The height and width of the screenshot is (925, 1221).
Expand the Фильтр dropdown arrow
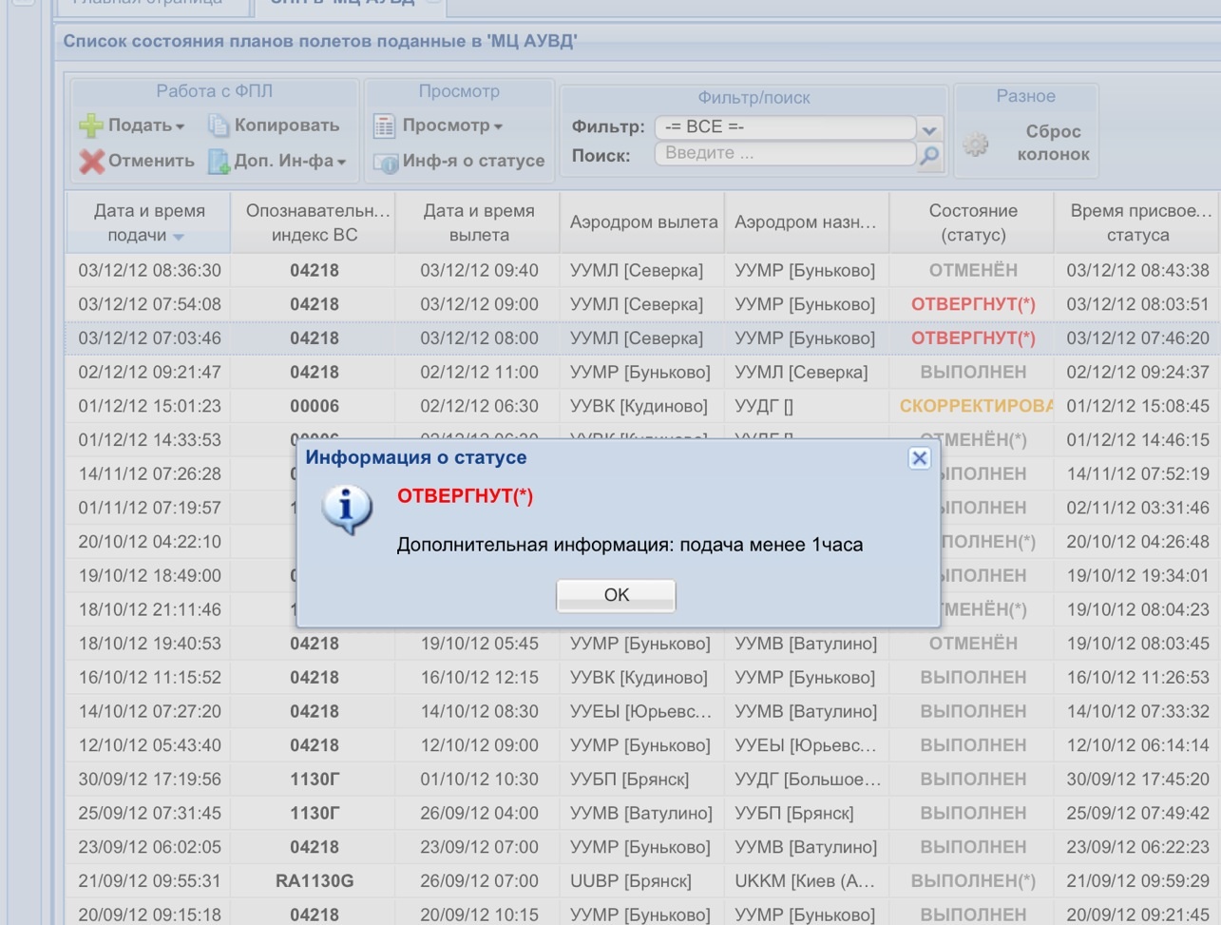tap(929, 128)
